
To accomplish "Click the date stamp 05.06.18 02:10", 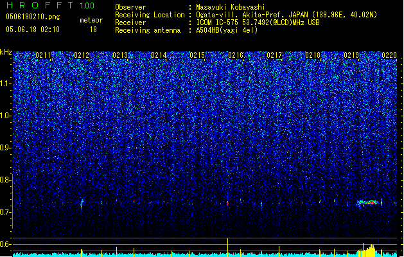I will pos(33,30).
